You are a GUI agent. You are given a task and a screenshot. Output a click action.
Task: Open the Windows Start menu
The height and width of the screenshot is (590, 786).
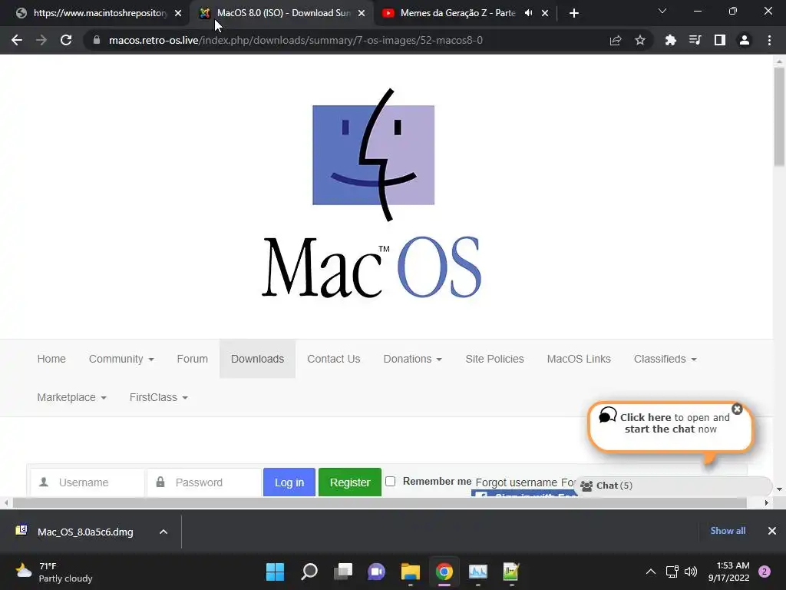point(275,572)
